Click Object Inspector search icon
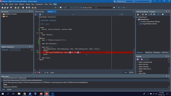The image size is (171, 96). coord(32,50)
